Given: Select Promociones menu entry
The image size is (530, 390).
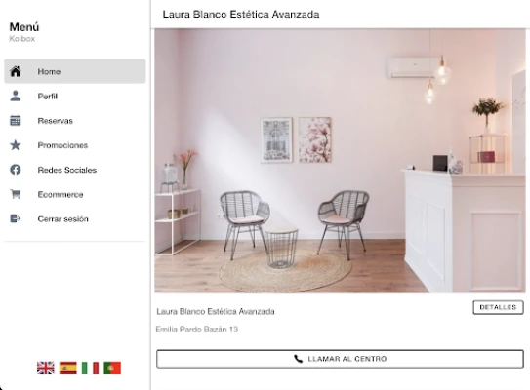Looking at the screenshot, I should pyautogui.click(x=75, y=145).
